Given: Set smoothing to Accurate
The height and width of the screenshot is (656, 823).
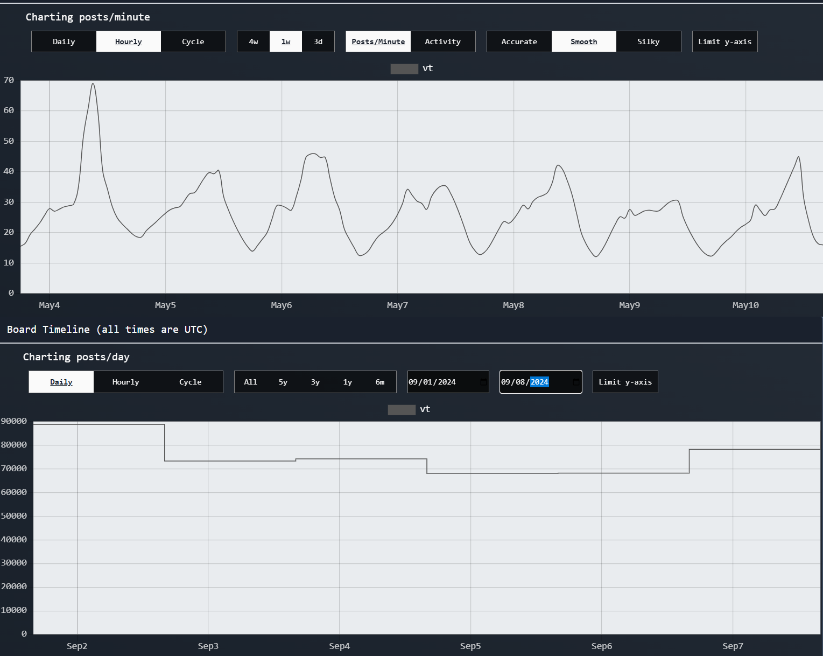Looking at the screenshot, I should point(519,41).
